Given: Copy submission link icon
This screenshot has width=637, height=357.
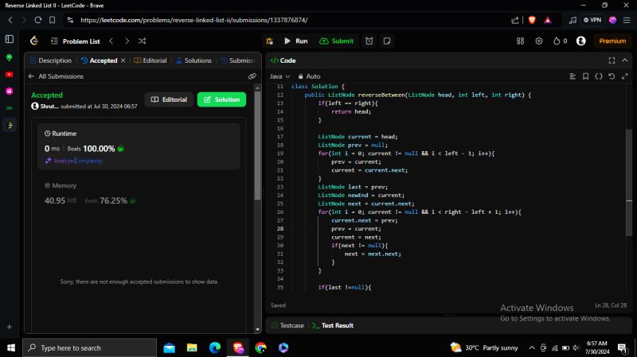Looking at the screenshot, I should 252,76.
